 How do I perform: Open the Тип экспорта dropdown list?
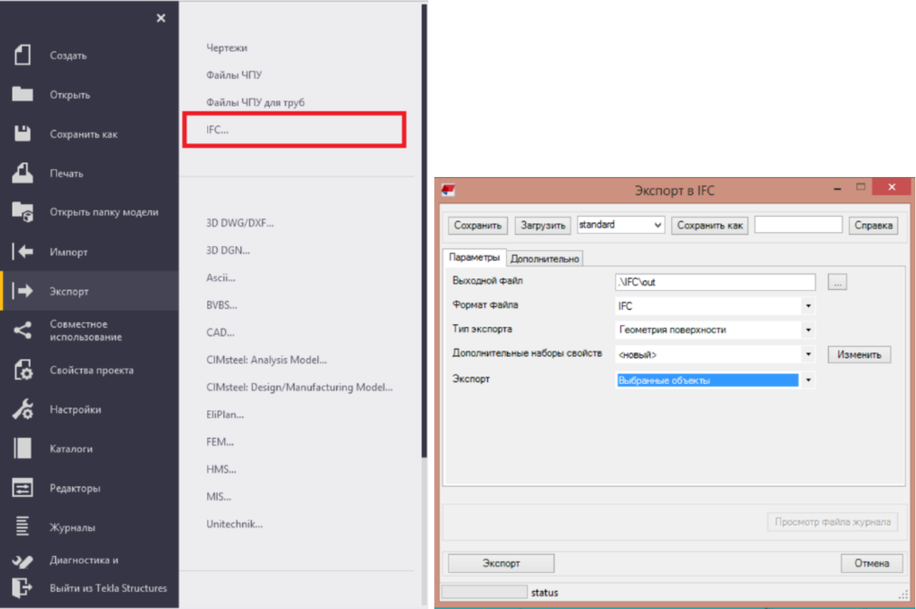[808, 330]
